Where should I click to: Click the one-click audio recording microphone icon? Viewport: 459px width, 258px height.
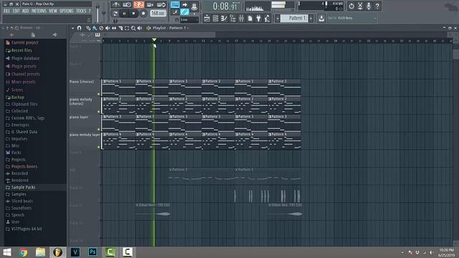(369, 6)
